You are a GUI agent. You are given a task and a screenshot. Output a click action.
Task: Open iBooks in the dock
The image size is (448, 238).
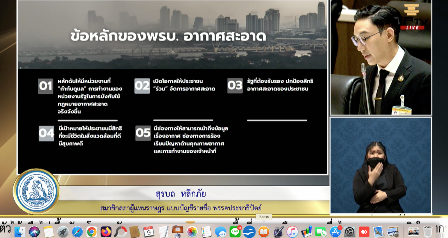point(264,232)
